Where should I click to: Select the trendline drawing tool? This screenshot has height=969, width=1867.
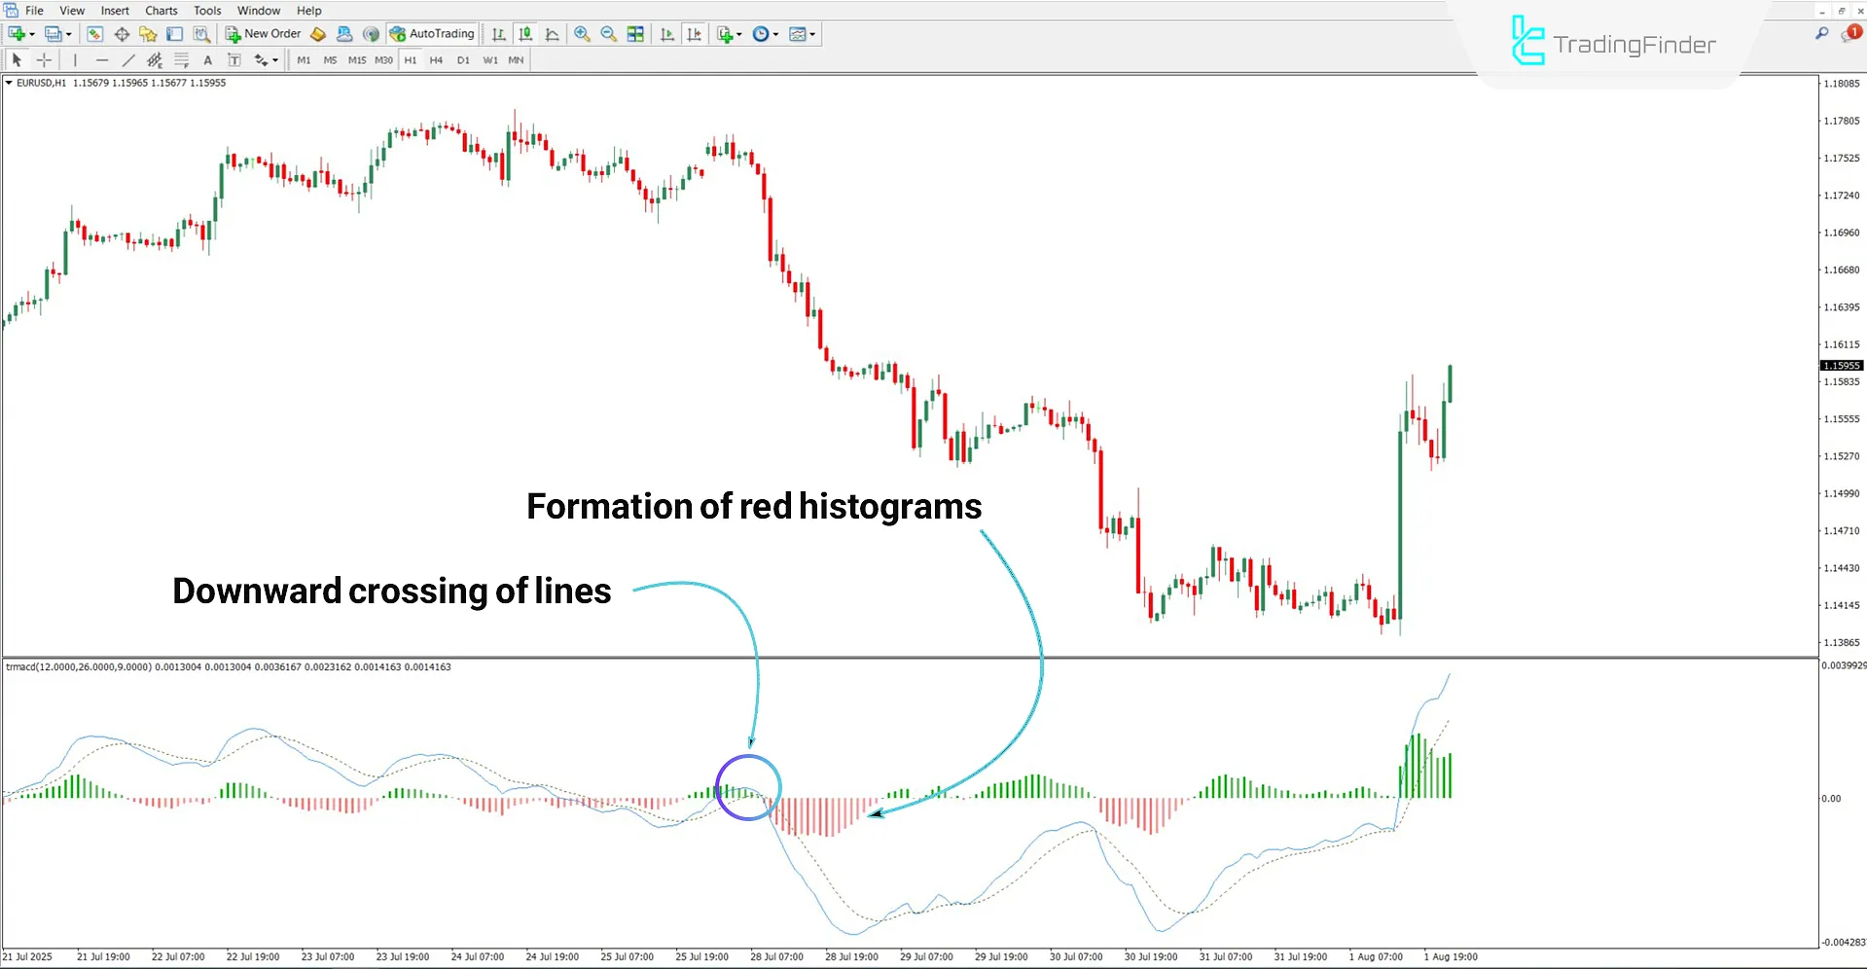(128, 59)
